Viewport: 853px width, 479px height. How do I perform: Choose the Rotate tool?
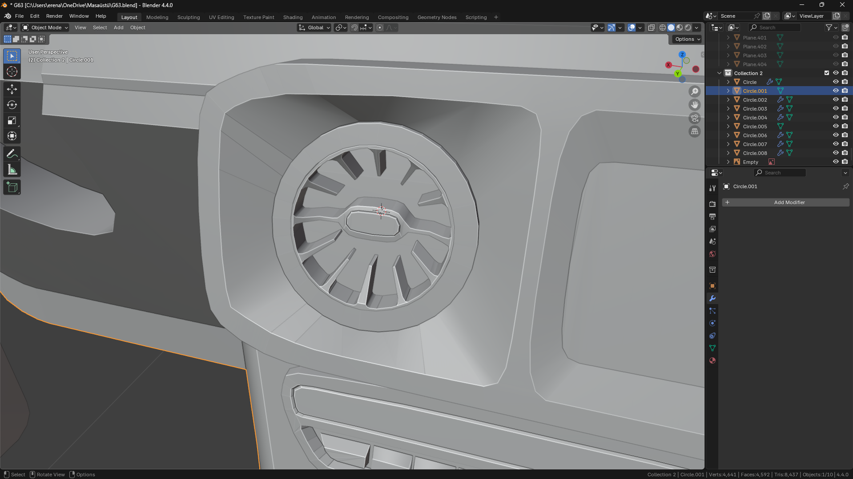[12, 105]
